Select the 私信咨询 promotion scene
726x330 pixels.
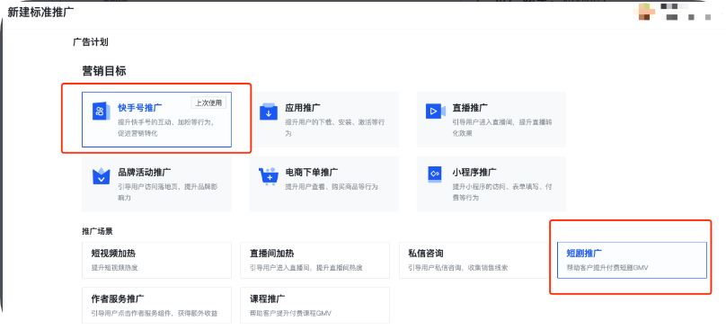(474, 260)
